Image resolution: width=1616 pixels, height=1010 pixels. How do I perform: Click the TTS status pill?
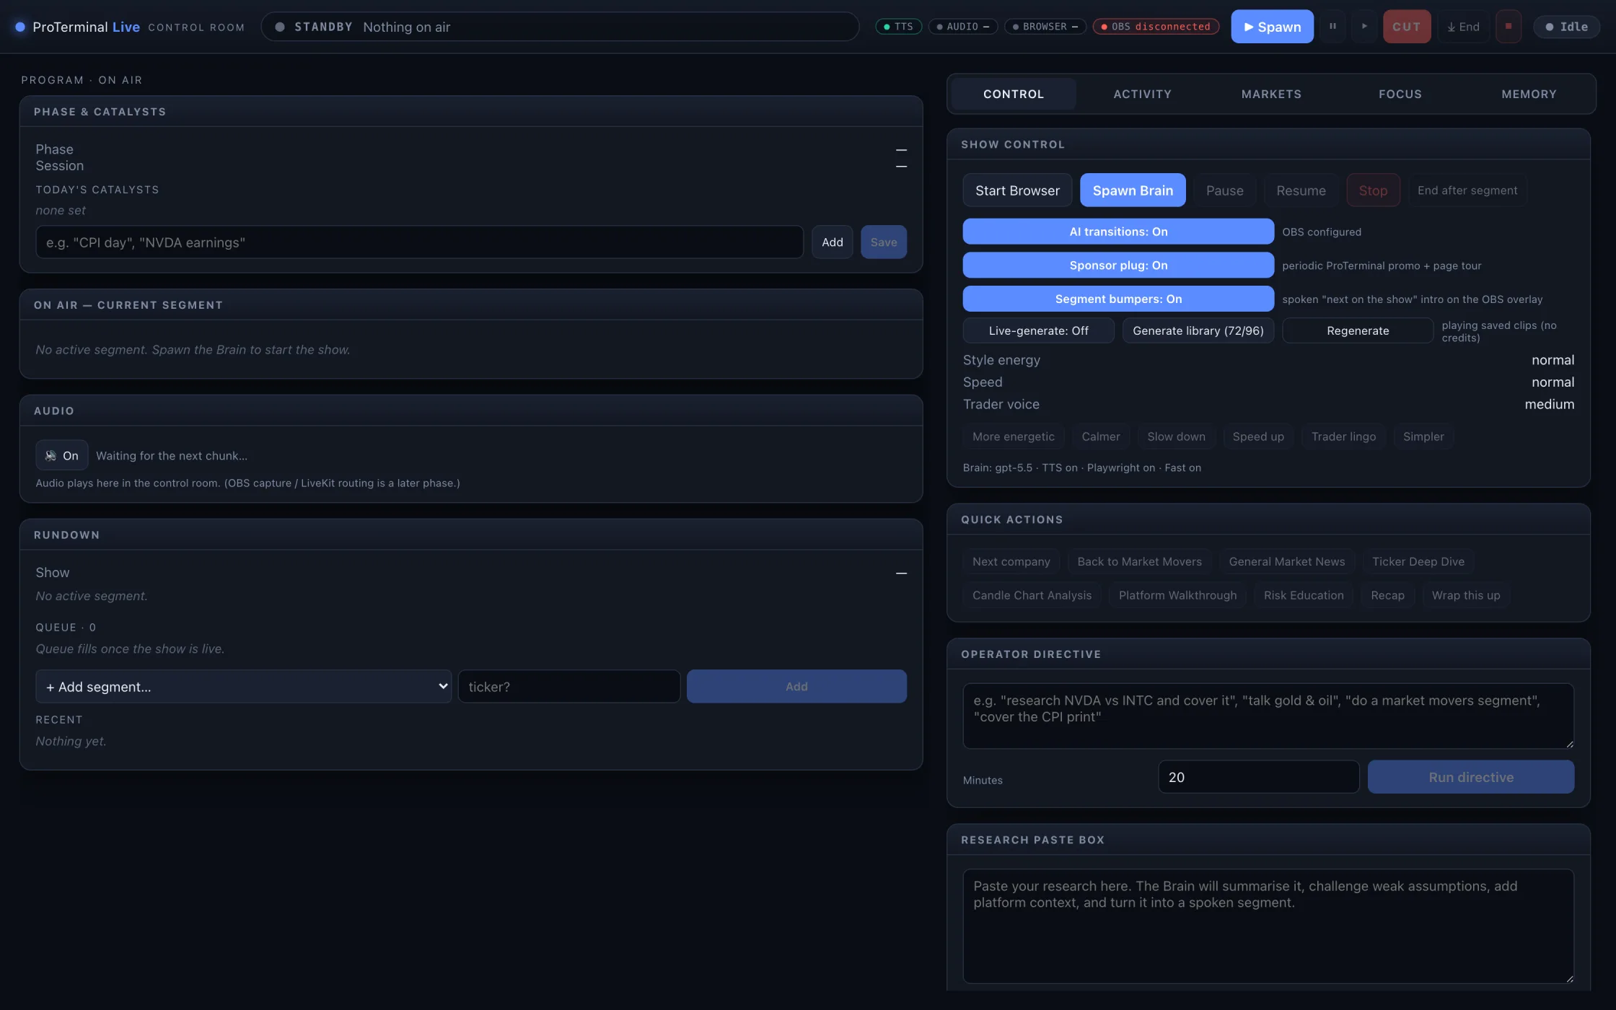tap(898, 27)
